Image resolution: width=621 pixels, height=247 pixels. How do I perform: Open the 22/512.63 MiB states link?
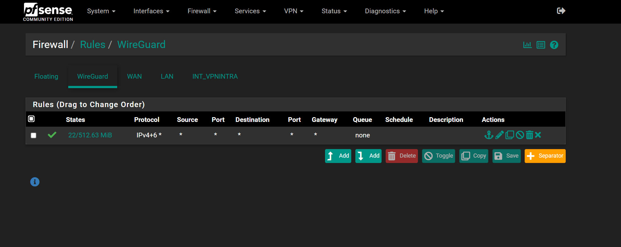(x=90, y=135)
